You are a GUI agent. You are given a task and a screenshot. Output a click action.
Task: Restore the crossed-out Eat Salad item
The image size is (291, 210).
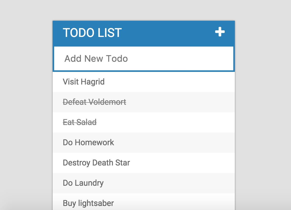[x=80, y=122]
